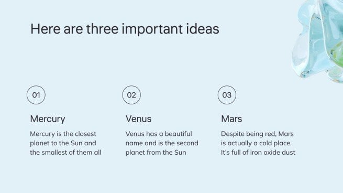Click the text 'actually a cold place'
The image size is (343, 193).
tap(259, 143)
